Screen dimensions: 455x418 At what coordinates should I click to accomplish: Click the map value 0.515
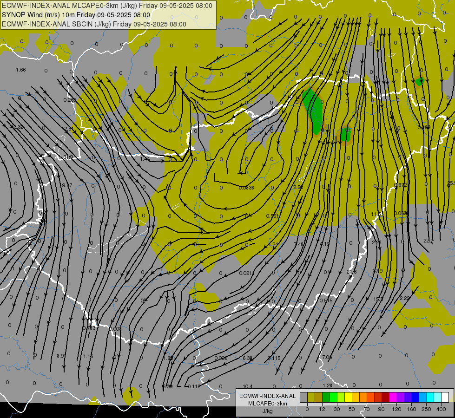coord(326,300)
